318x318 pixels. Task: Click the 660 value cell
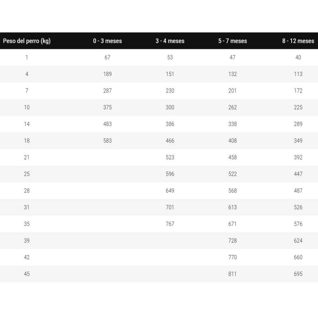298,257
